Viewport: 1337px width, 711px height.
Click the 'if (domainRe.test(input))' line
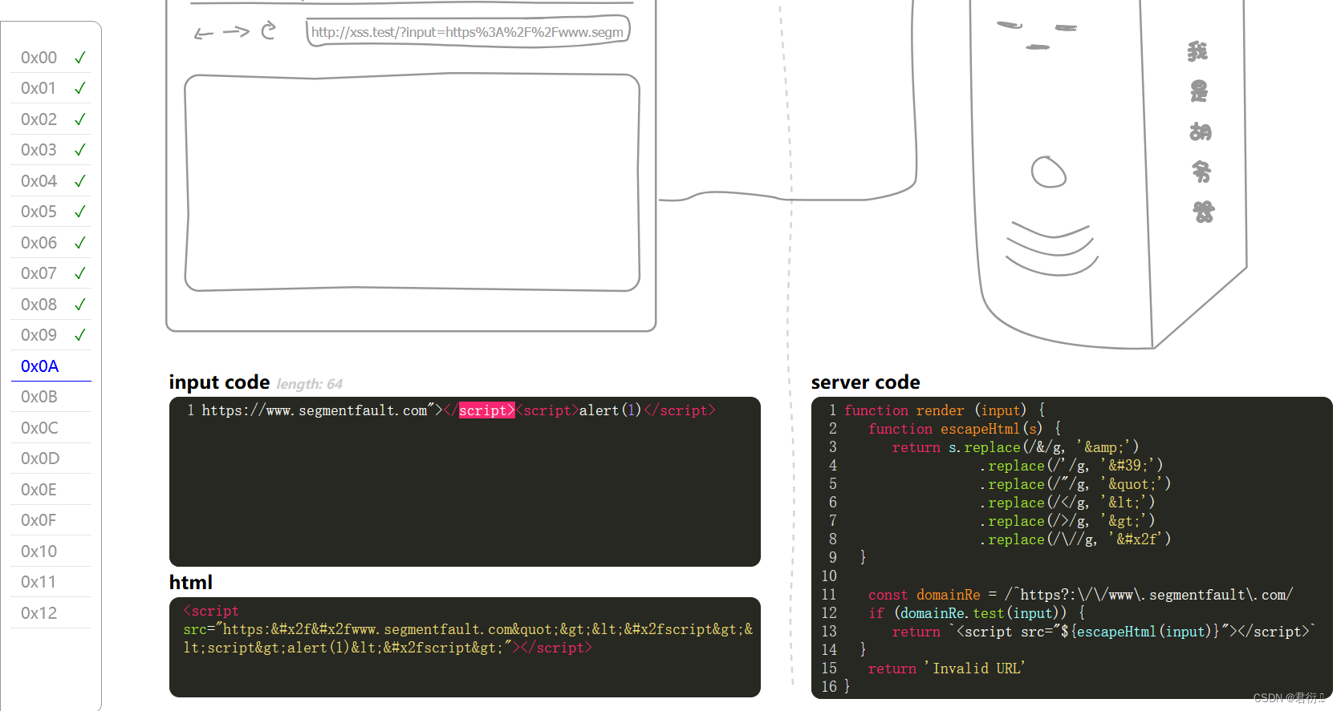pos(977,613)
